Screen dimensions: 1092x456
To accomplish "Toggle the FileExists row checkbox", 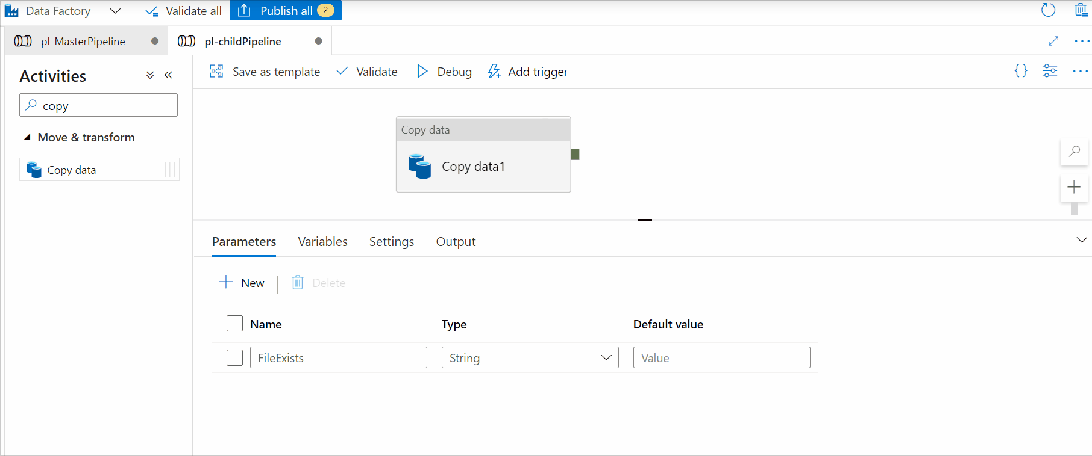I will point(234,357).
